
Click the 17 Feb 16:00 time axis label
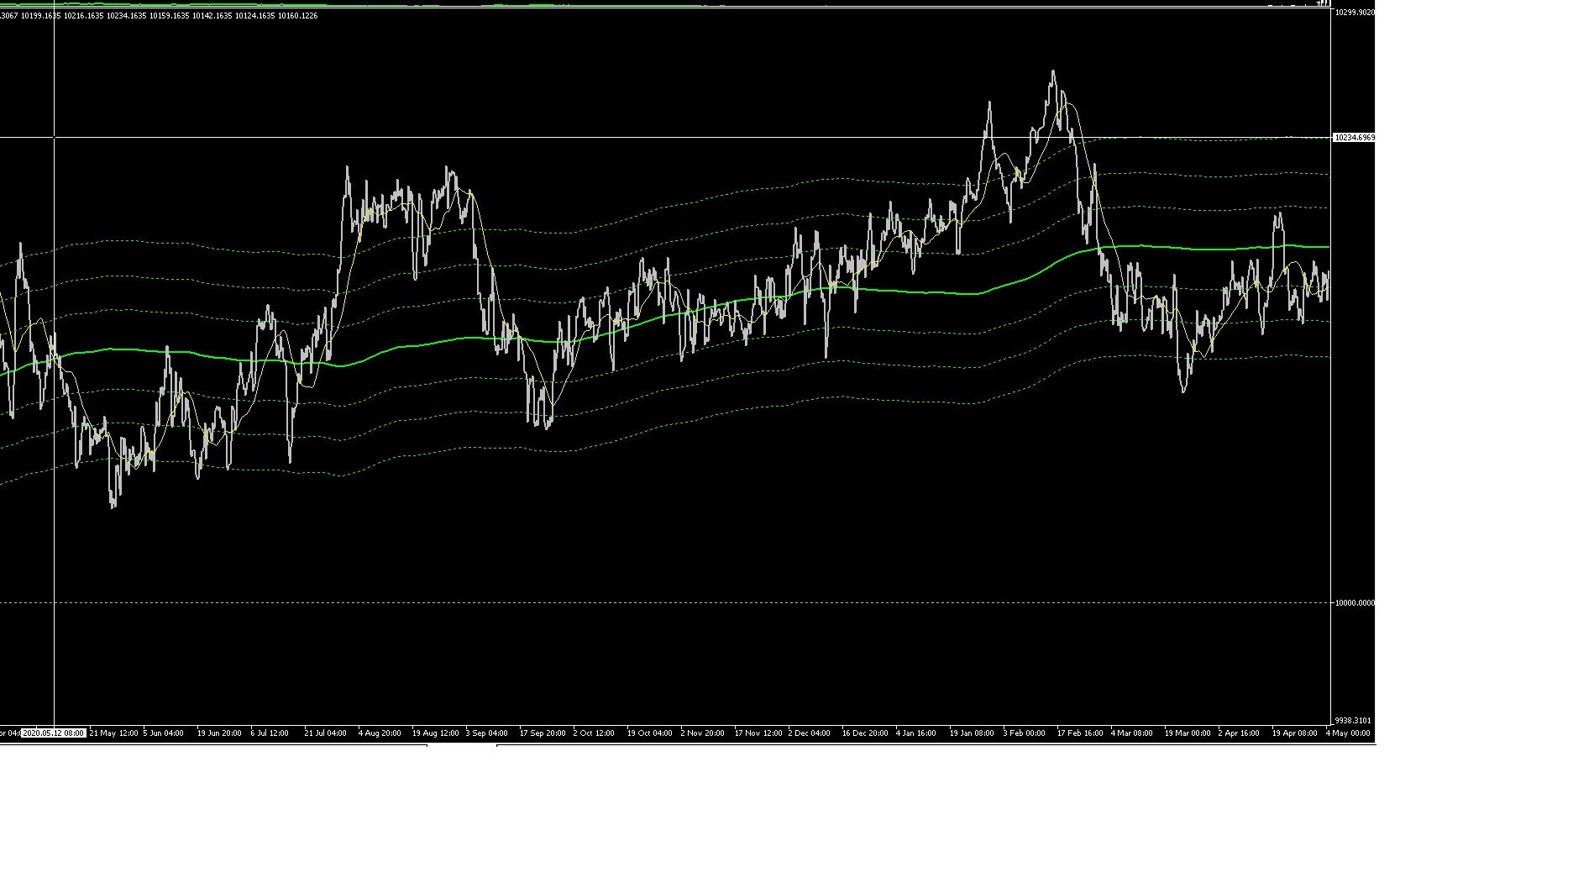(1079, 733)
